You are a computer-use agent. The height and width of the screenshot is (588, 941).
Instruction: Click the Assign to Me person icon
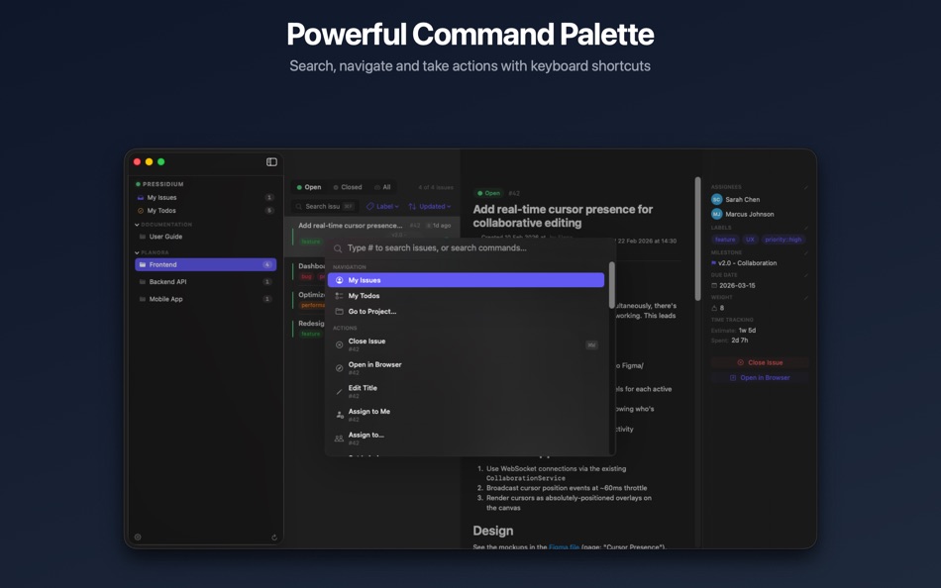point(340,413)
